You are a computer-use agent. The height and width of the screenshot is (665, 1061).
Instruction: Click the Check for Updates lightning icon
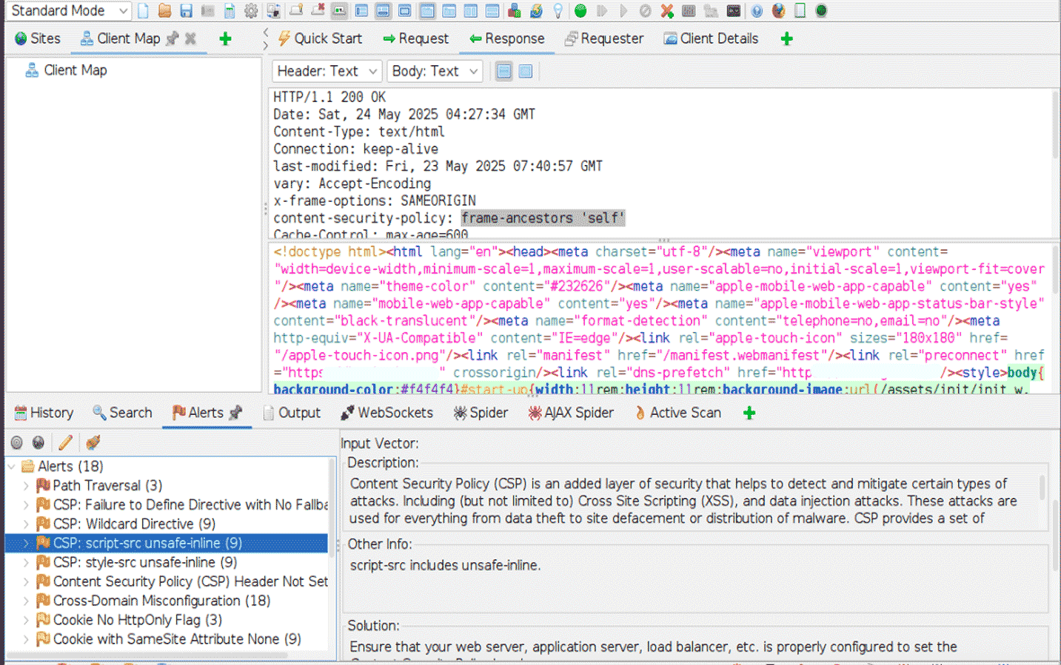pos(536,10)
